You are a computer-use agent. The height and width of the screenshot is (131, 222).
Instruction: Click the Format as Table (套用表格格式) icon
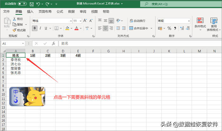point(214,21)
